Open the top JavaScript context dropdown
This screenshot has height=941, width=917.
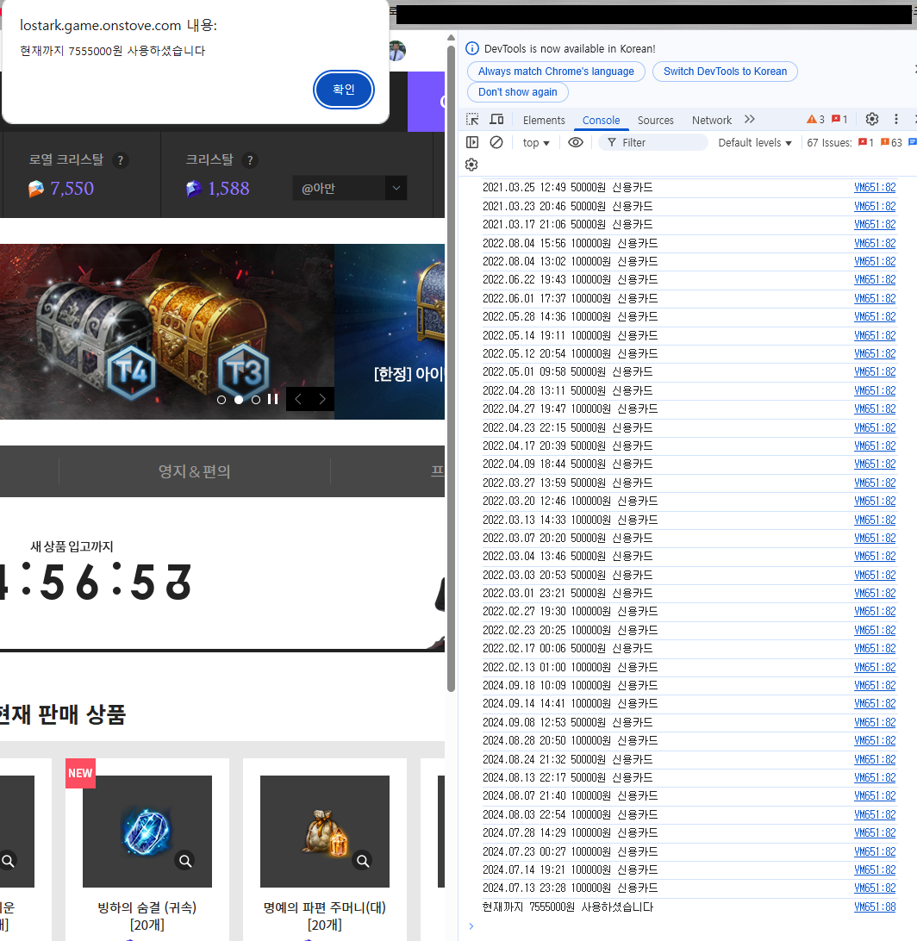click(x=536, y=142)
